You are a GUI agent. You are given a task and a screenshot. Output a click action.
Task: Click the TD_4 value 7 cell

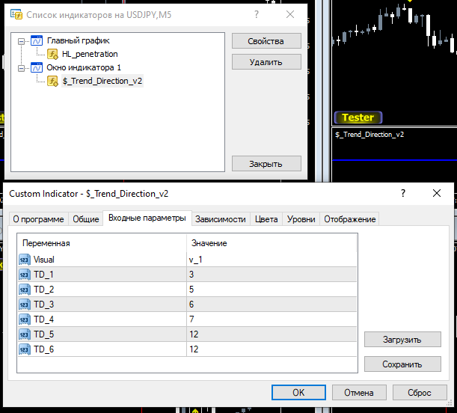tap(272, 319)
